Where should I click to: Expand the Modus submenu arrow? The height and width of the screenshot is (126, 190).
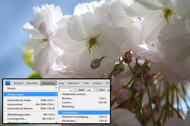point(56,88)
